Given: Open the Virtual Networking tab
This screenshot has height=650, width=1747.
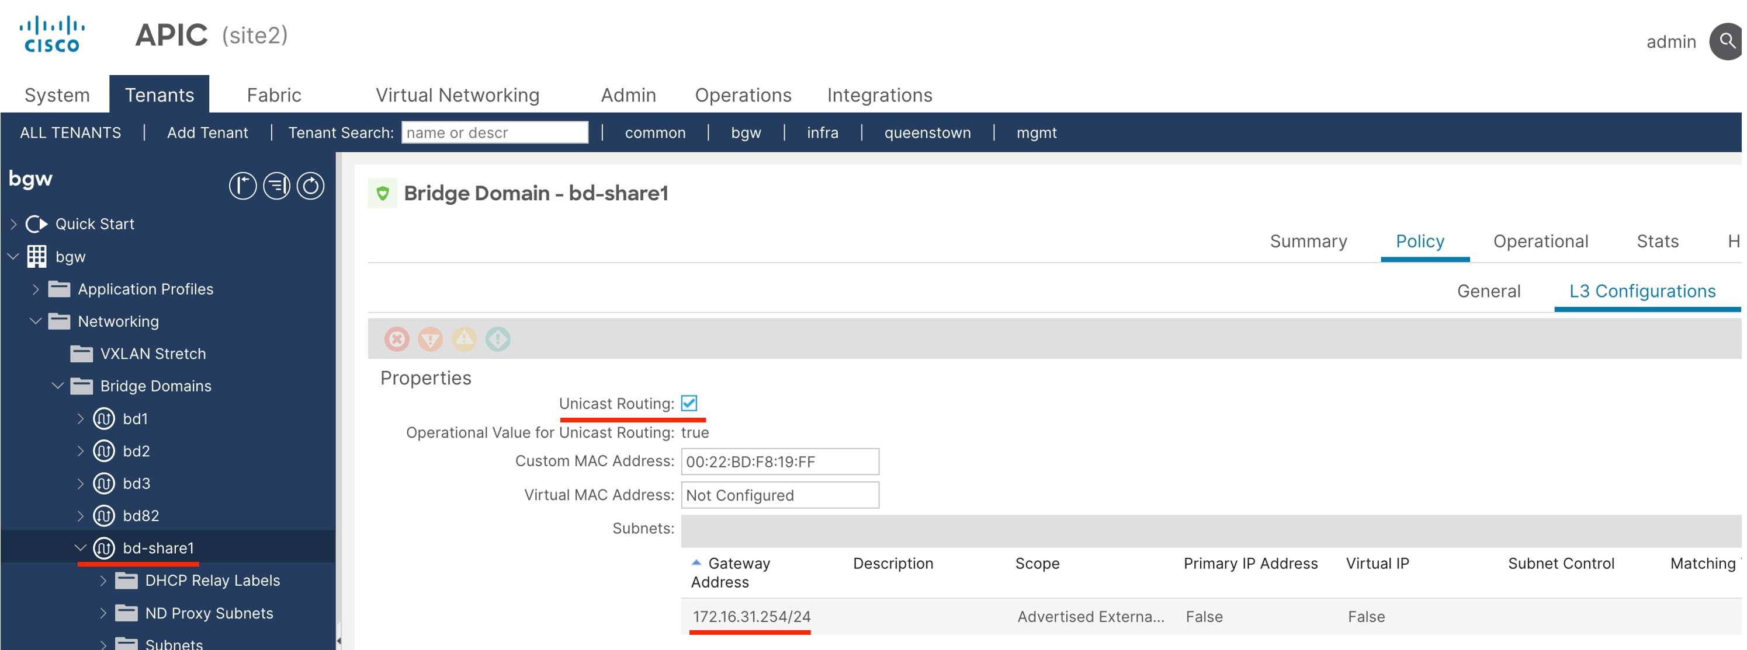Looking at the screenshot, I should tap(457, 95).
